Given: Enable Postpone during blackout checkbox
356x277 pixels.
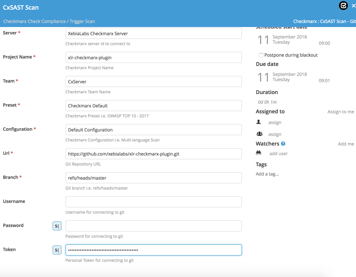Looking at the screenshot, I should click(x=261, y=55).
